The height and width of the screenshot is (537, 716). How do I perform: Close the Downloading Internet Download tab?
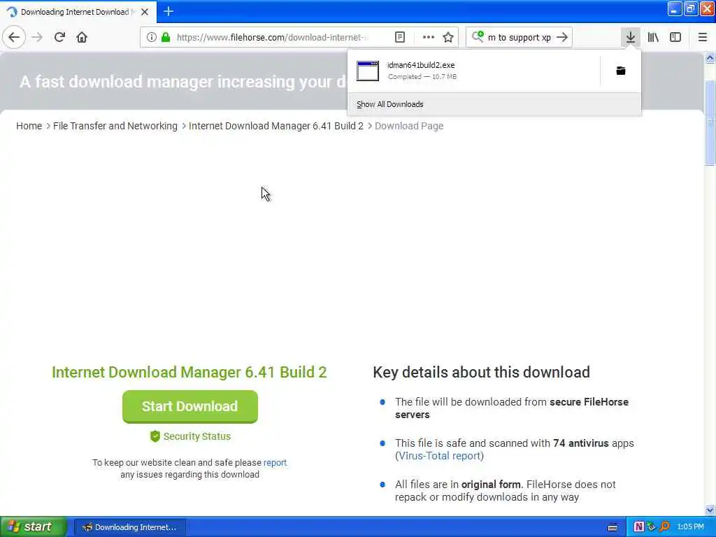(x=145, y=12)
